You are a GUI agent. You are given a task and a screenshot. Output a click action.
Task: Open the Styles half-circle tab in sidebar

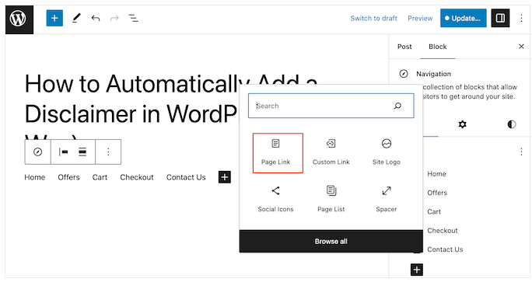tap(511, 124)
